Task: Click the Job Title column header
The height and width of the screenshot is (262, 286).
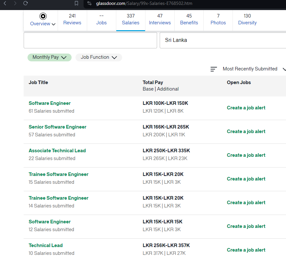Action: click(x=38, y=82)
